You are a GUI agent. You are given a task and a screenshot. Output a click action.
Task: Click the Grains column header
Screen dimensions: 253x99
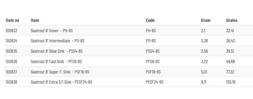click(232, 20)
